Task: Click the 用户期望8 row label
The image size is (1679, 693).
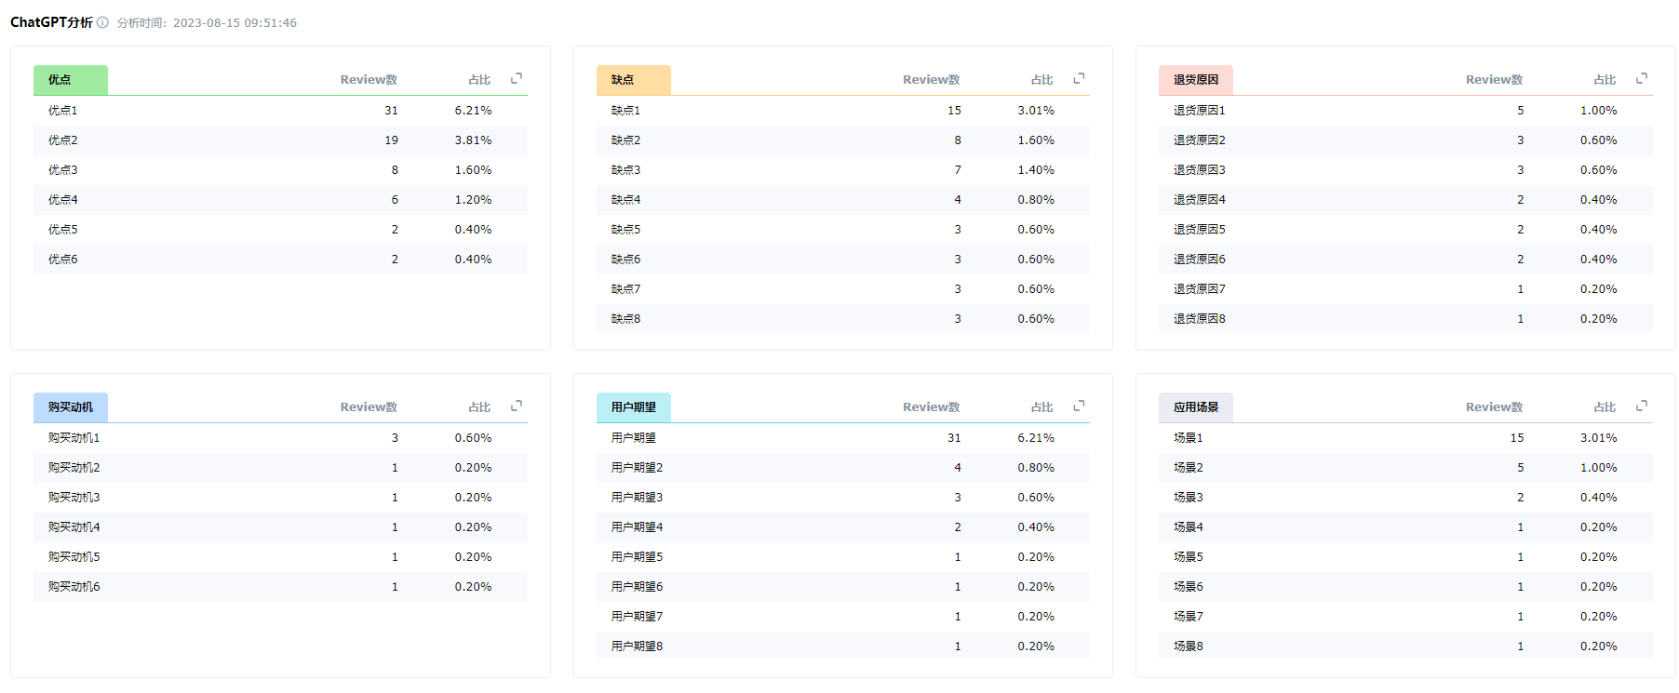Action: 637,646
